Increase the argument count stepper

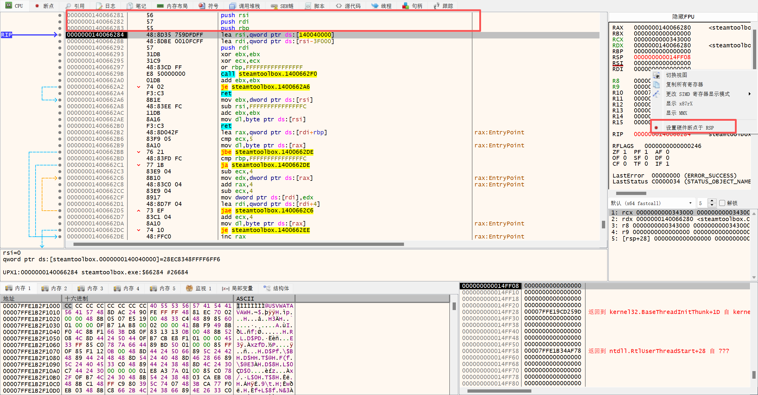click(x=712, y=201)
